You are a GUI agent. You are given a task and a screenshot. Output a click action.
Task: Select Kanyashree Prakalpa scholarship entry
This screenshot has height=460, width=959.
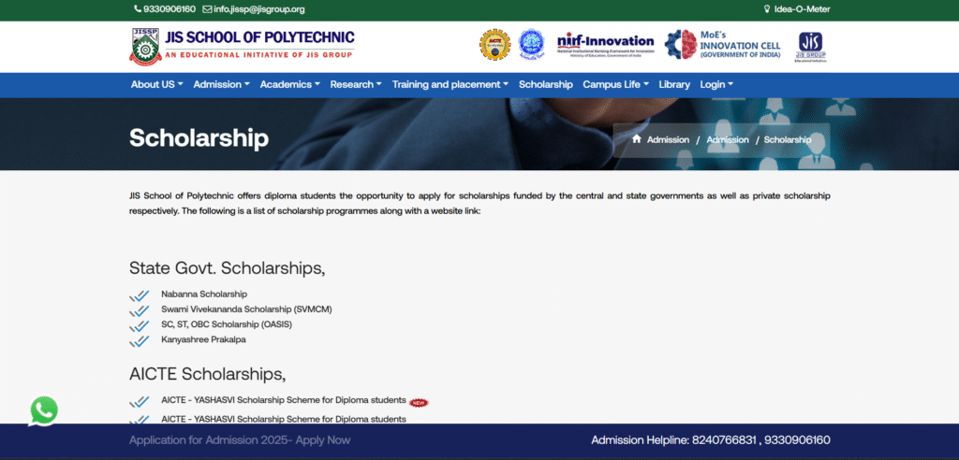[x=203, y=339]
